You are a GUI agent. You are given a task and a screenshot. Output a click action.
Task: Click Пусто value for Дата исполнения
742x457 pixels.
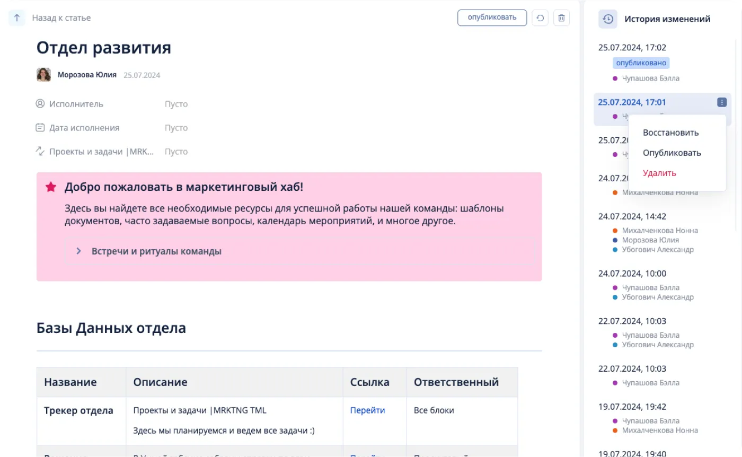(x=176, y=128)
